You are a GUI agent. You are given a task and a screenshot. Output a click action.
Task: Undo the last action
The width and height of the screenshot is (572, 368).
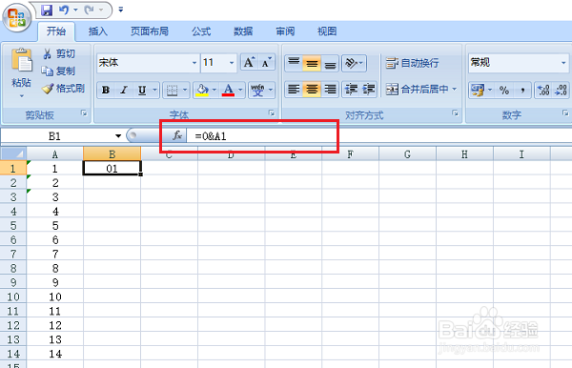tap(64, 10)
